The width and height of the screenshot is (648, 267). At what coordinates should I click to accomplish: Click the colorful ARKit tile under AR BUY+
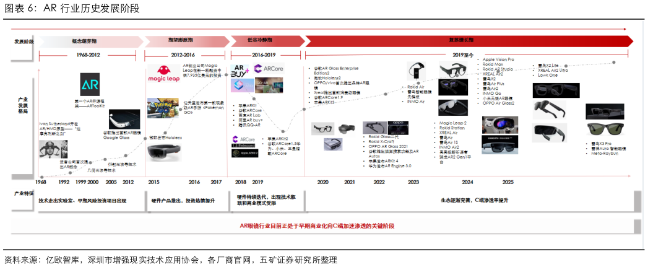click(243, 85)
